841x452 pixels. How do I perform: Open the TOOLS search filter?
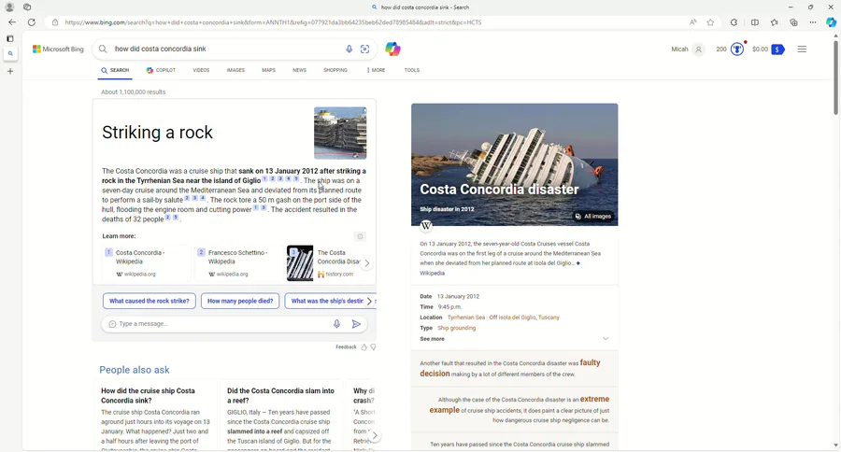412,70
